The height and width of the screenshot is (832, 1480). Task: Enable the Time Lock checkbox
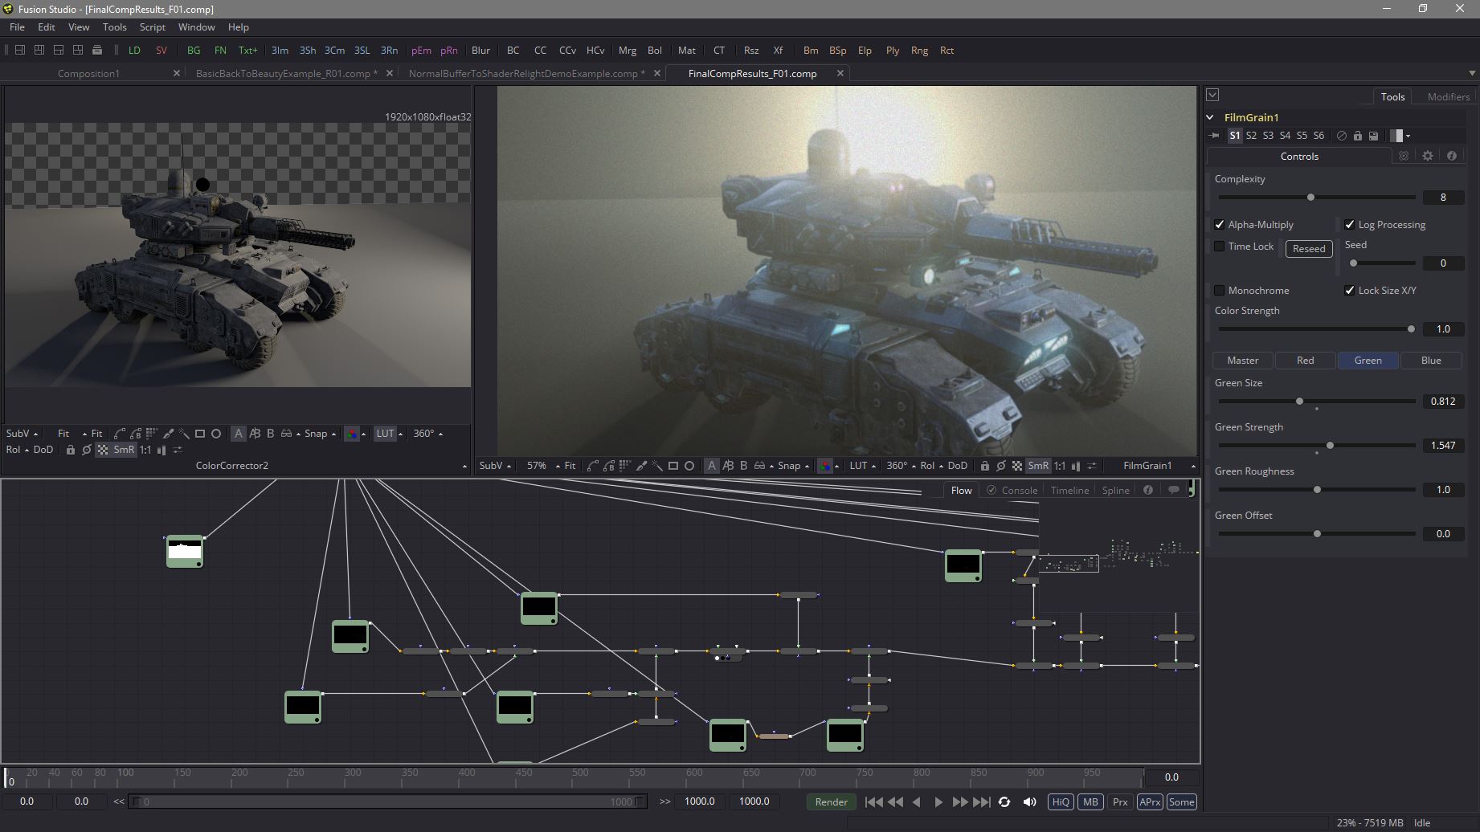1220,247
